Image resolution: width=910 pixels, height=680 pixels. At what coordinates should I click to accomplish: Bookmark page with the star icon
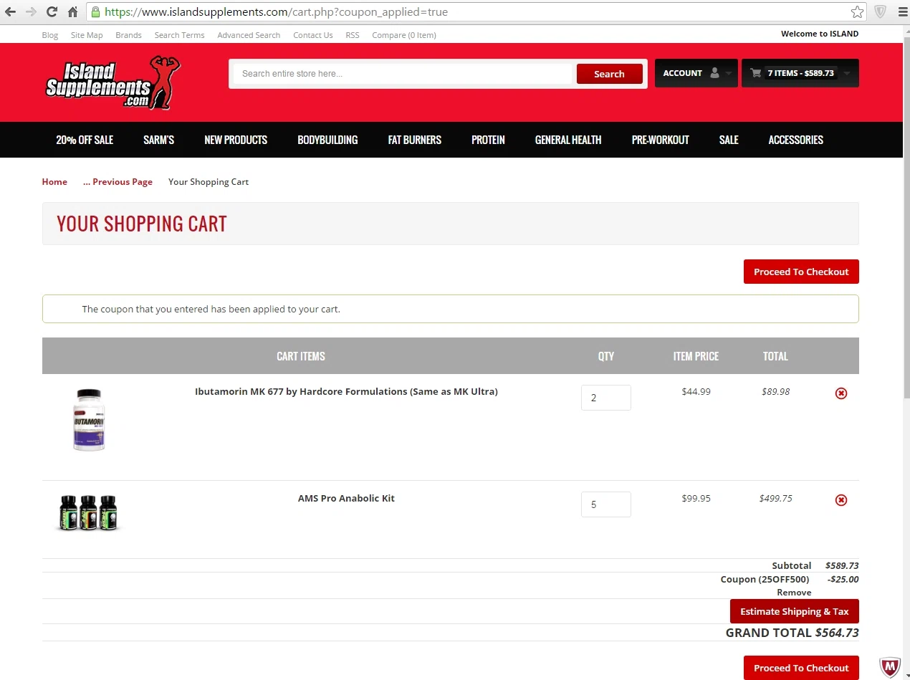coord(857,11)
